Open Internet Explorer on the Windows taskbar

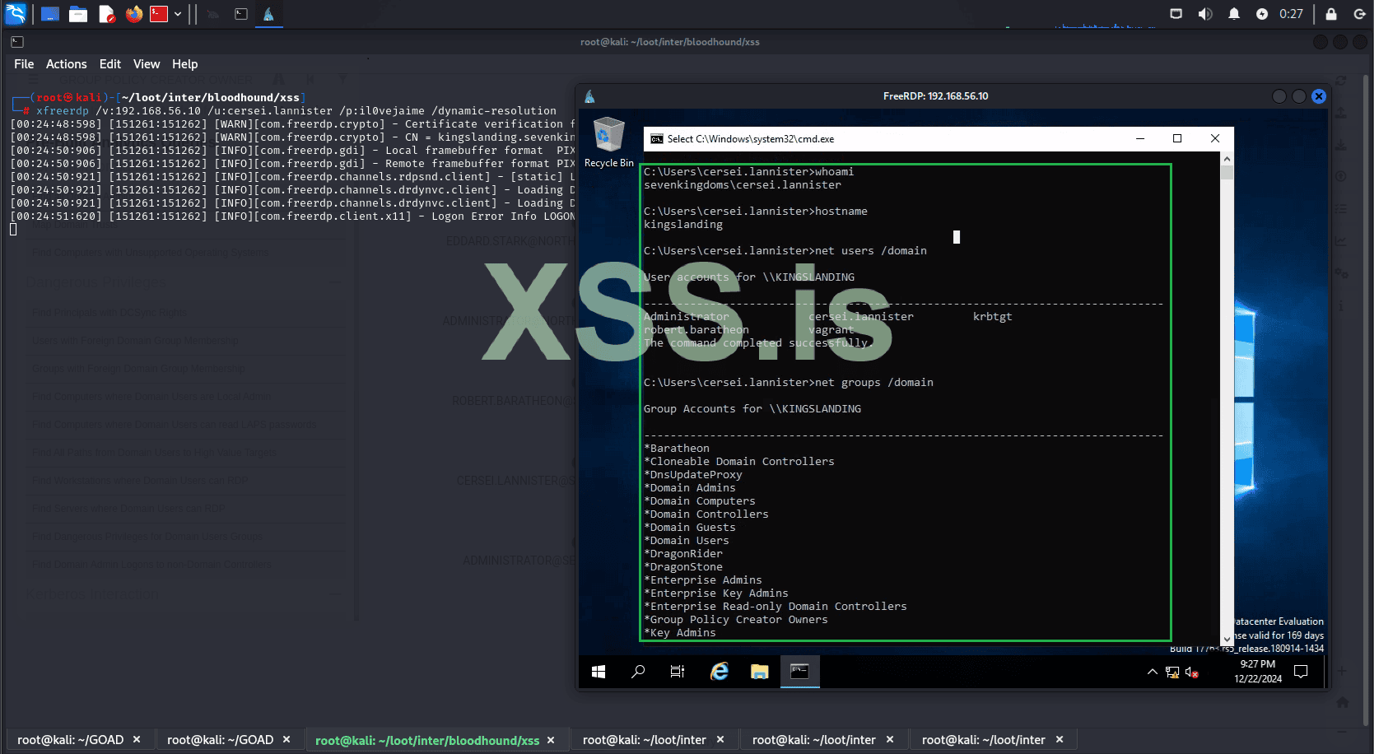point(720,672)
